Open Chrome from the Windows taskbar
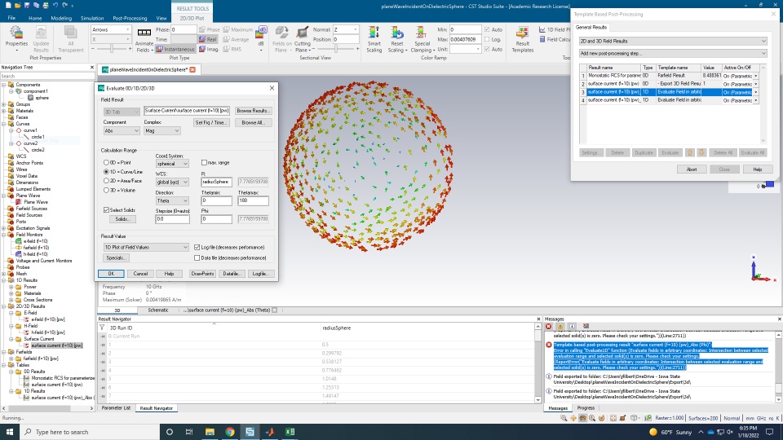Viewport: 783px width, 440px height. pyautogui.click(x=230, y=432)
